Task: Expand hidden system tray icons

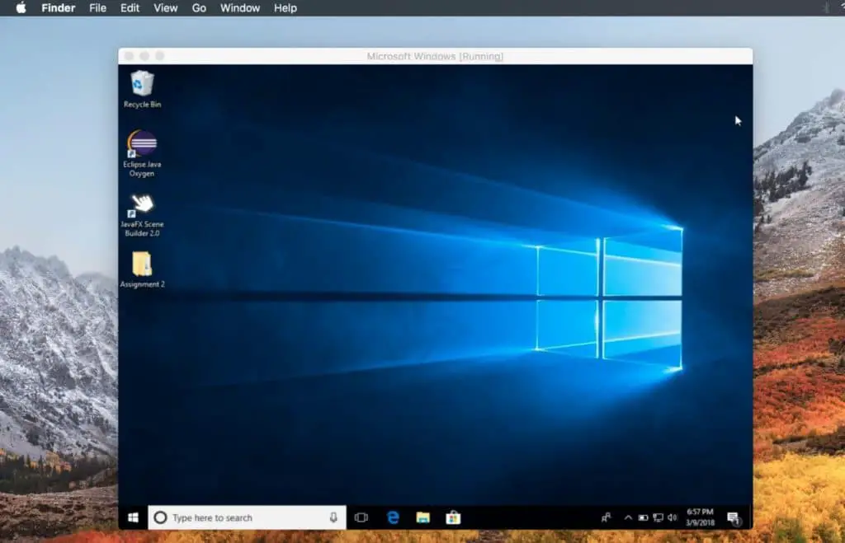Action: tap(628, 517)
